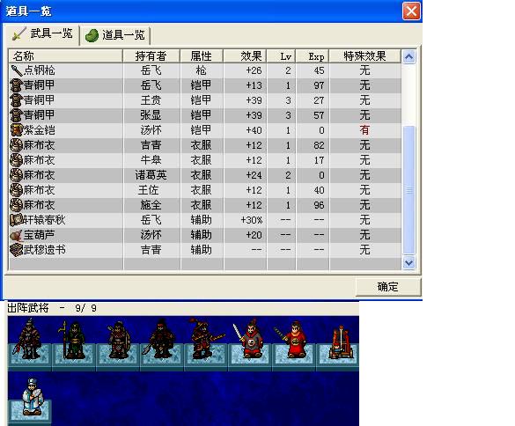This screenshot has height=426, width=515.
Task: Sort by the 持有者 column header
Action: tap(151, 56)
